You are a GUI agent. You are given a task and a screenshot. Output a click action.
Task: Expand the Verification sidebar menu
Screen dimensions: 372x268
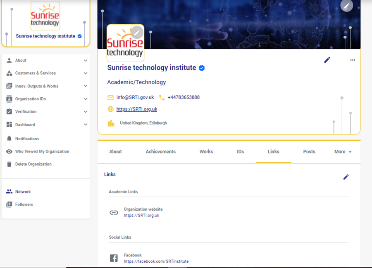(x=85, y=112)
